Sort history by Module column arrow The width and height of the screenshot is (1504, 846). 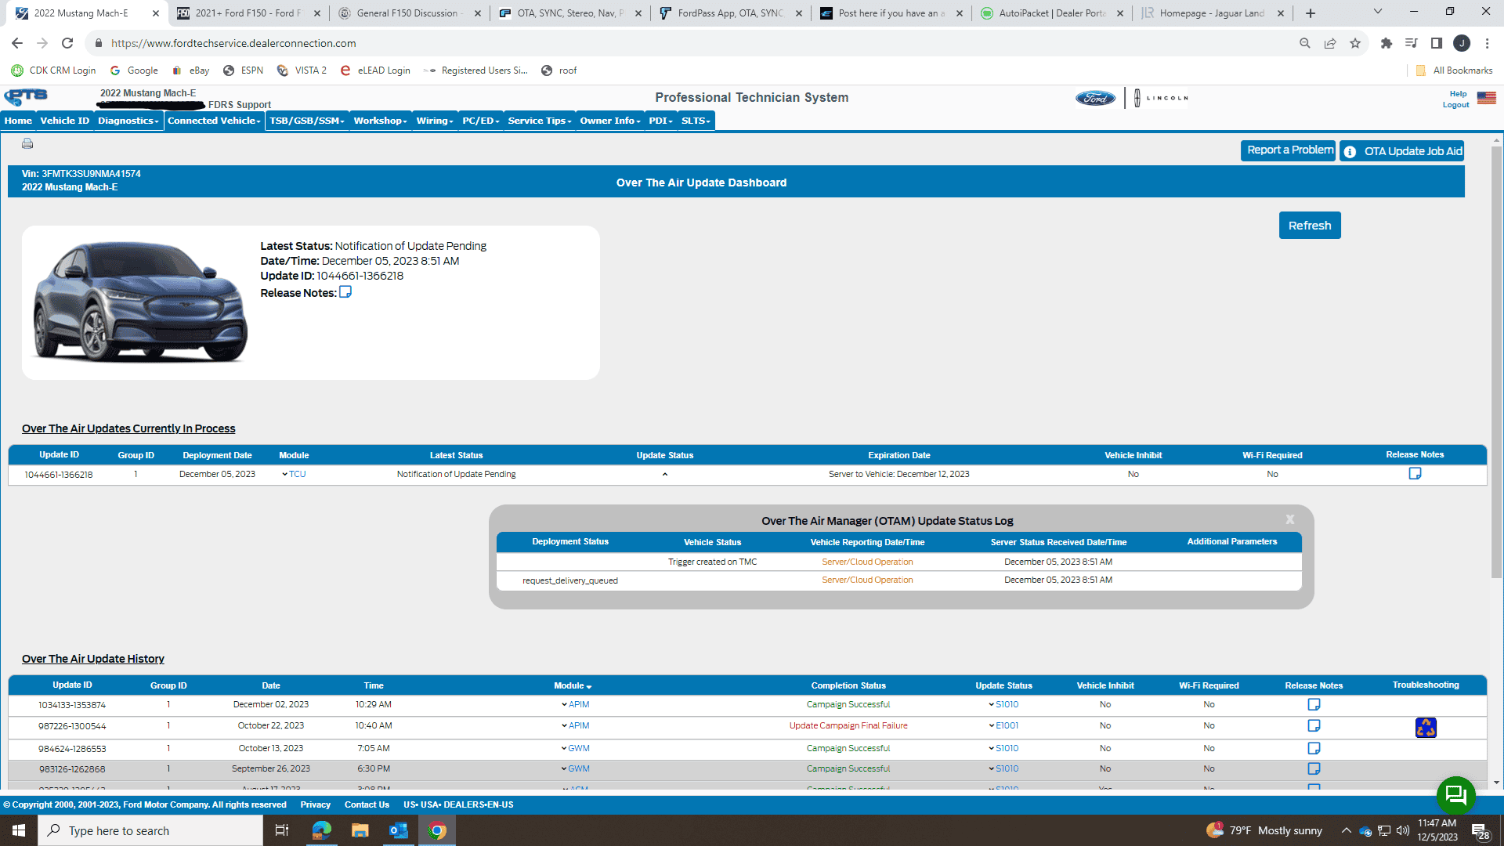[x=588, y=687]
